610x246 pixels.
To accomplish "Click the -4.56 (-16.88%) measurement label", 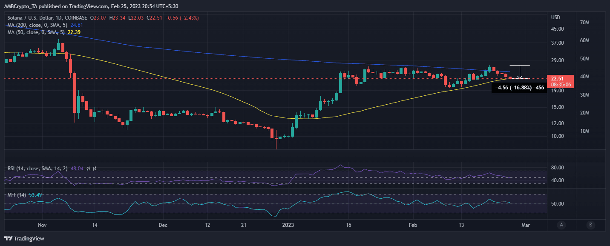I will click(518, 88).
